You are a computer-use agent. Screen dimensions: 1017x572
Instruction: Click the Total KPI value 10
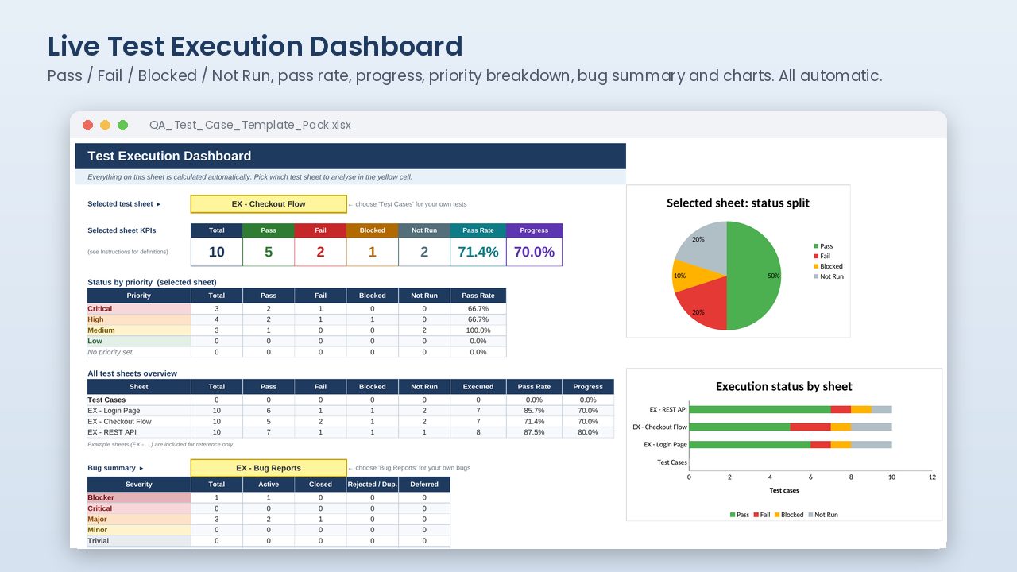pyautogui.click(x=217, y=252)
